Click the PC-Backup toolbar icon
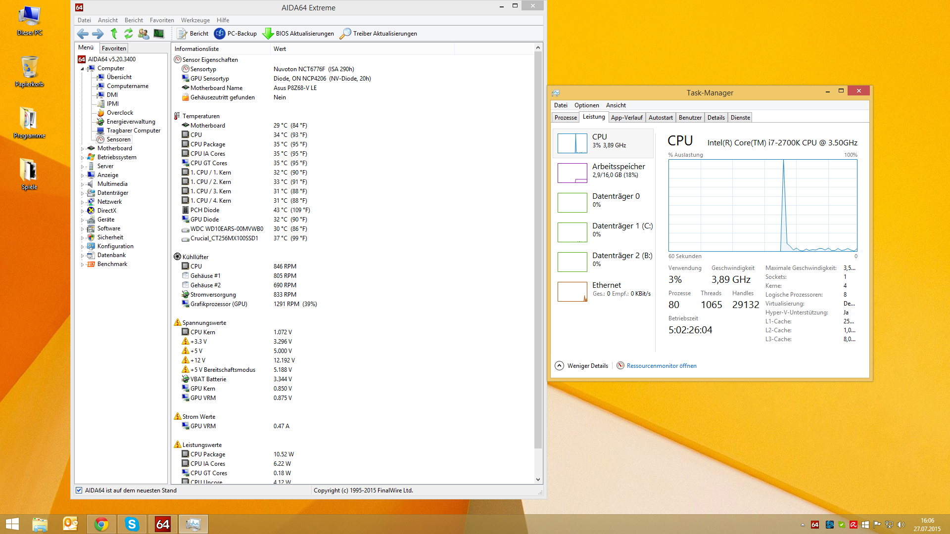The image size is (950, 534). (x=220, y=34)
